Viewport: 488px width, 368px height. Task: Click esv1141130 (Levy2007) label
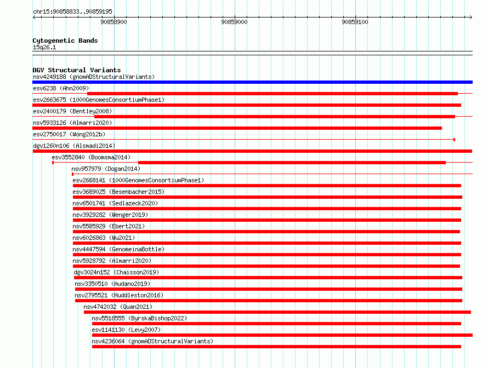click(126, 330)
